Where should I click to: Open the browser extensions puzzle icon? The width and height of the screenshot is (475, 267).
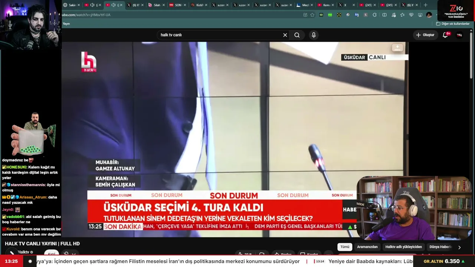click(x=374, y=15)
